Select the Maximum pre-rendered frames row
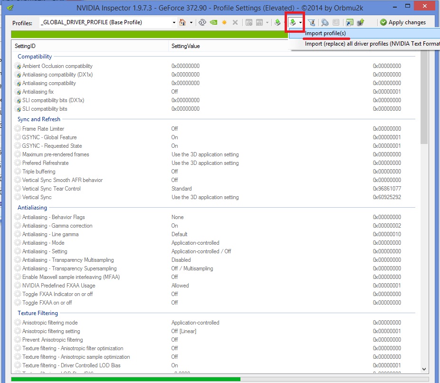The height and width of the screenshot is (383, 440). [x=216, y=154]
